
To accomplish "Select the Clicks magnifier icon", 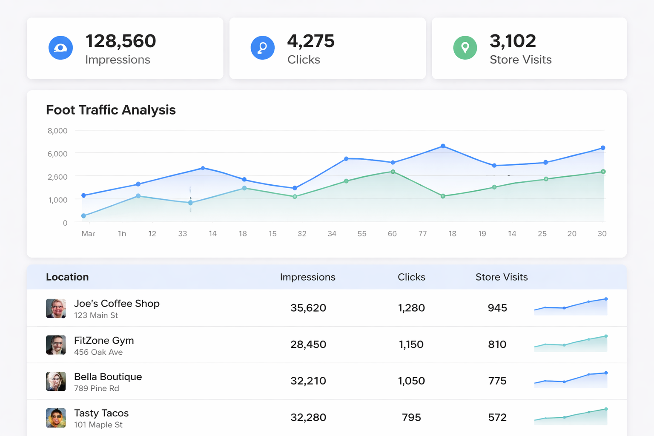I will (263, 48).
